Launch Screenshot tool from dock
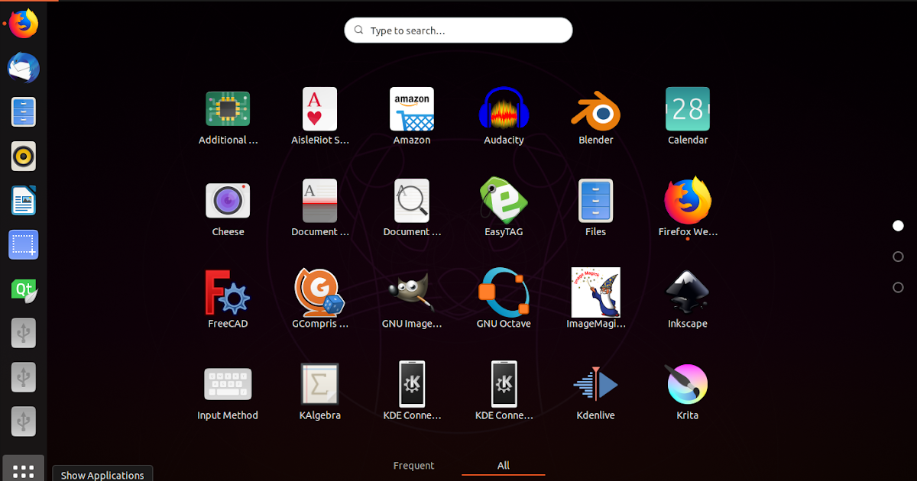This screenshot has height=481, width=917. point(24,245)
